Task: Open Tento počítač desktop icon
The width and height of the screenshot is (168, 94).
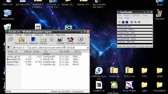Action: [x=8, y=15]
